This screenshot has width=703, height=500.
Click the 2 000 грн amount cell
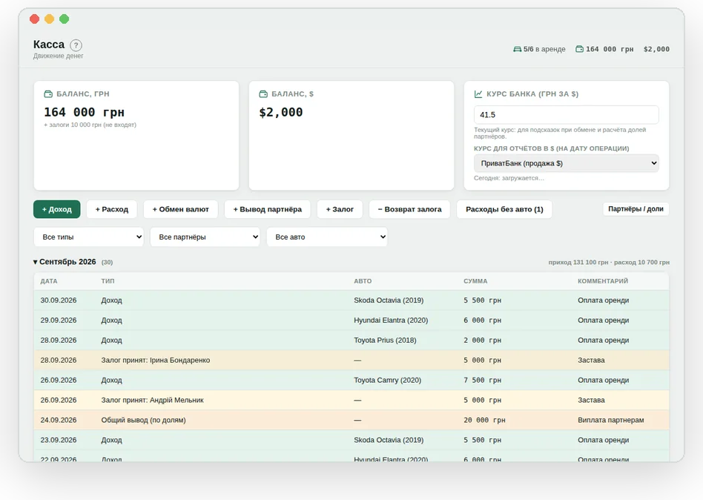pos(483,341)
